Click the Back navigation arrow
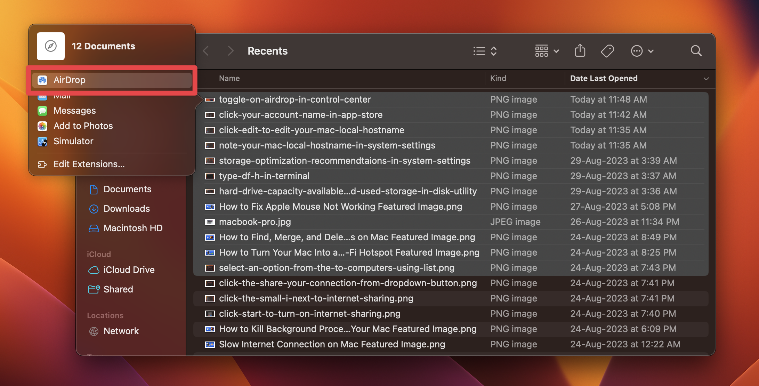 tap(206, 51)
